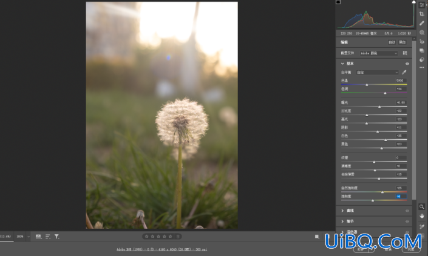
Task: Click the sort order icon in bottom bar
Action: pyautogui.click(x=48, y=237)
